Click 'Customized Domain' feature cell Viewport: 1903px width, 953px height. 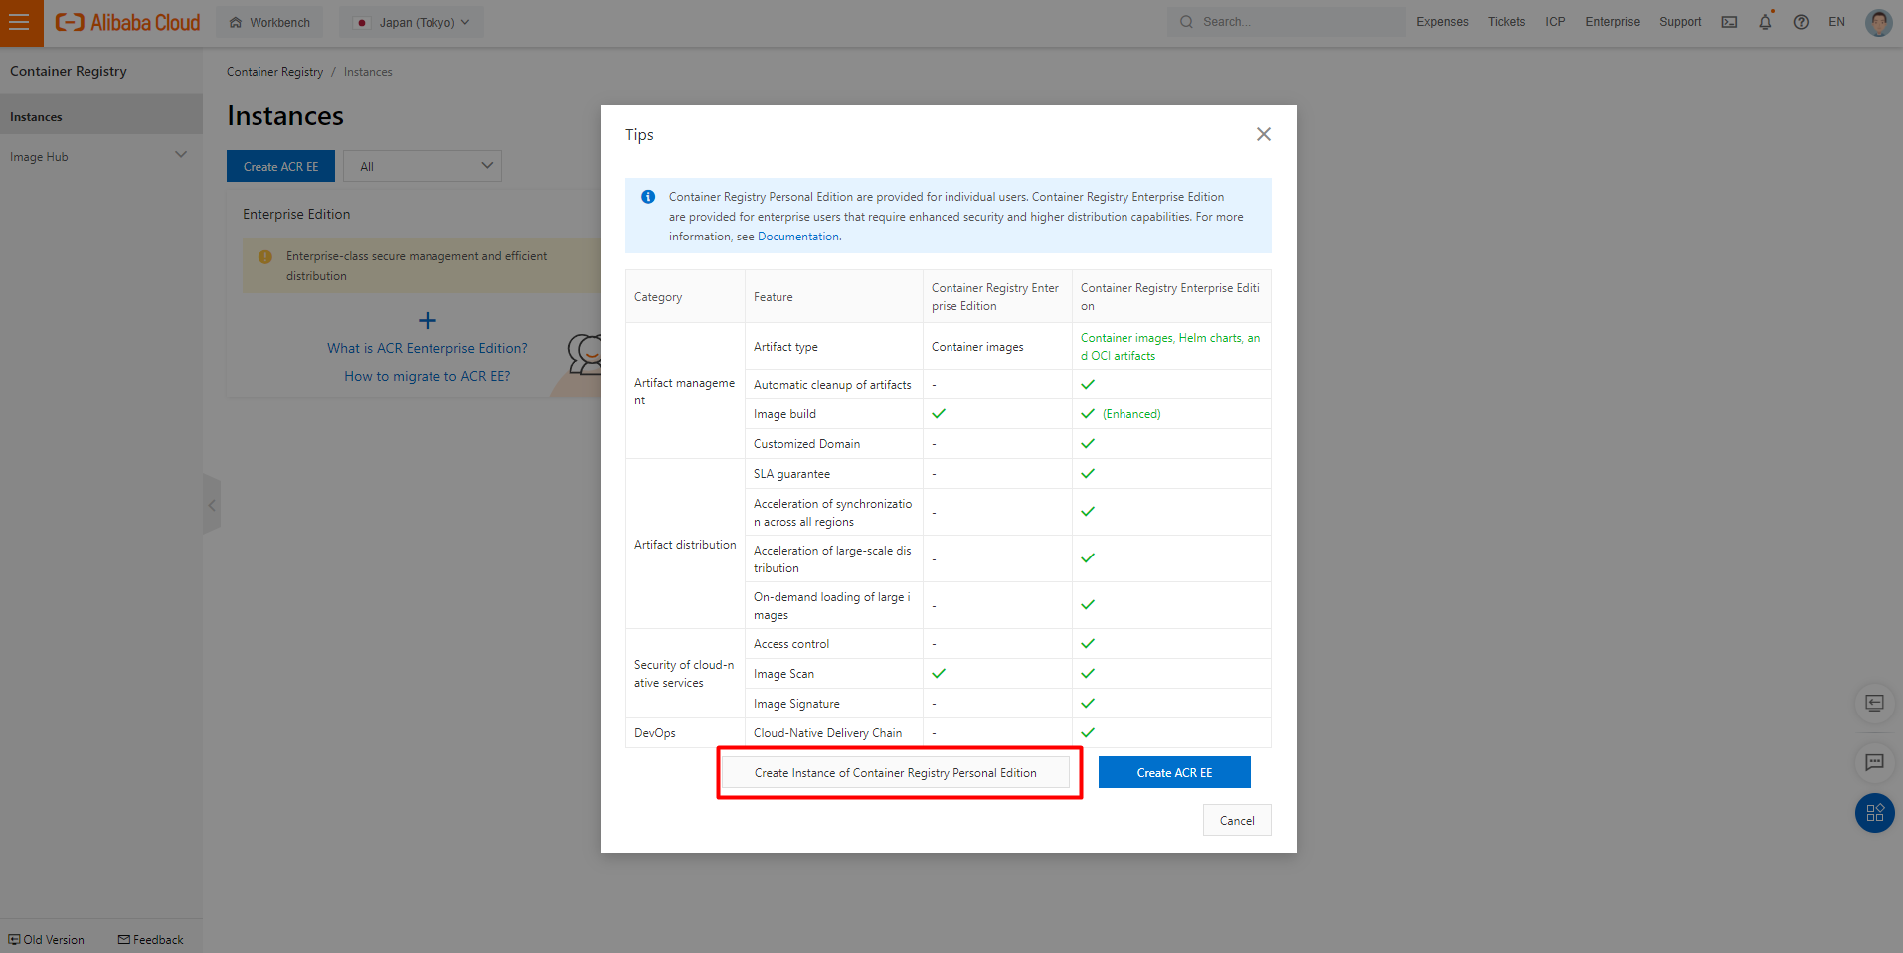pos(833,444)
